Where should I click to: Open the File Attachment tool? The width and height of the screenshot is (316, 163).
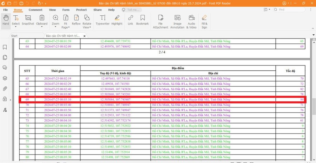160,22
